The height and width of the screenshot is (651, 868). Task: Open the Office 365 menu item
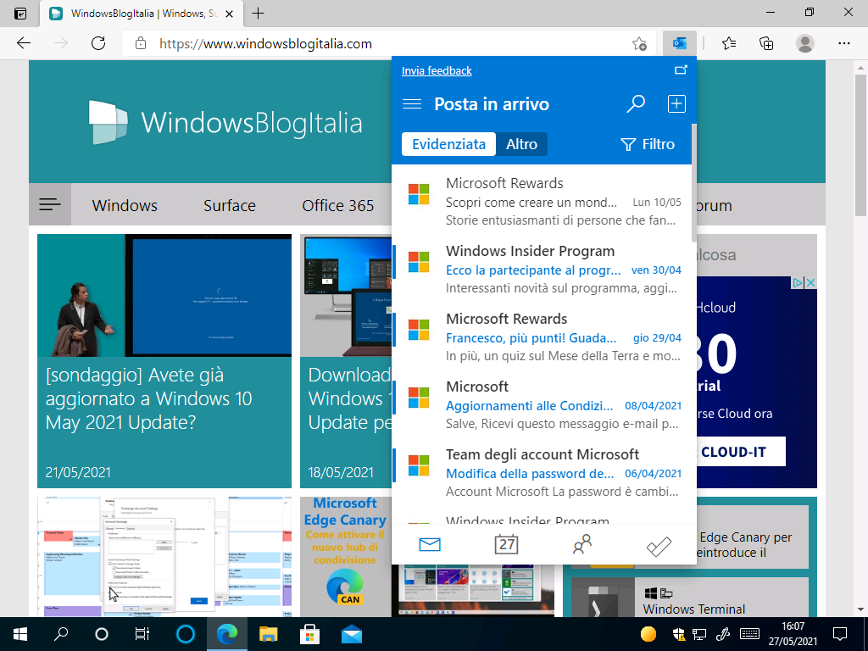pyautogui.click(x=337, y=205)
